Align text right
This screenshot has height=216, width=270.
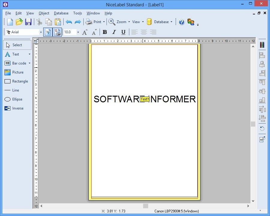153,32
